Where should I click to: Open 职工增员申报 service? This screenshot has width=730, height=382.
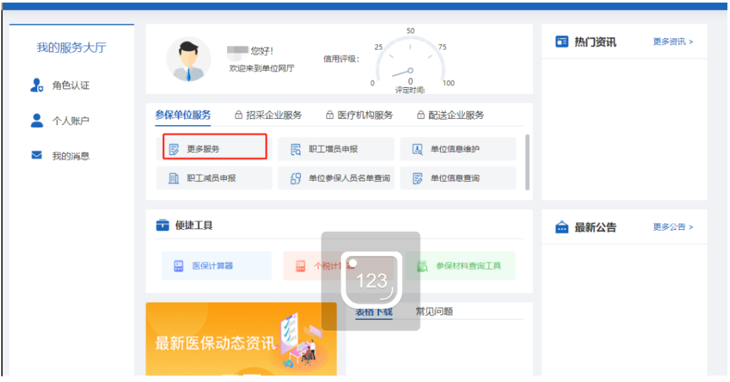click(x=336, y=149)
